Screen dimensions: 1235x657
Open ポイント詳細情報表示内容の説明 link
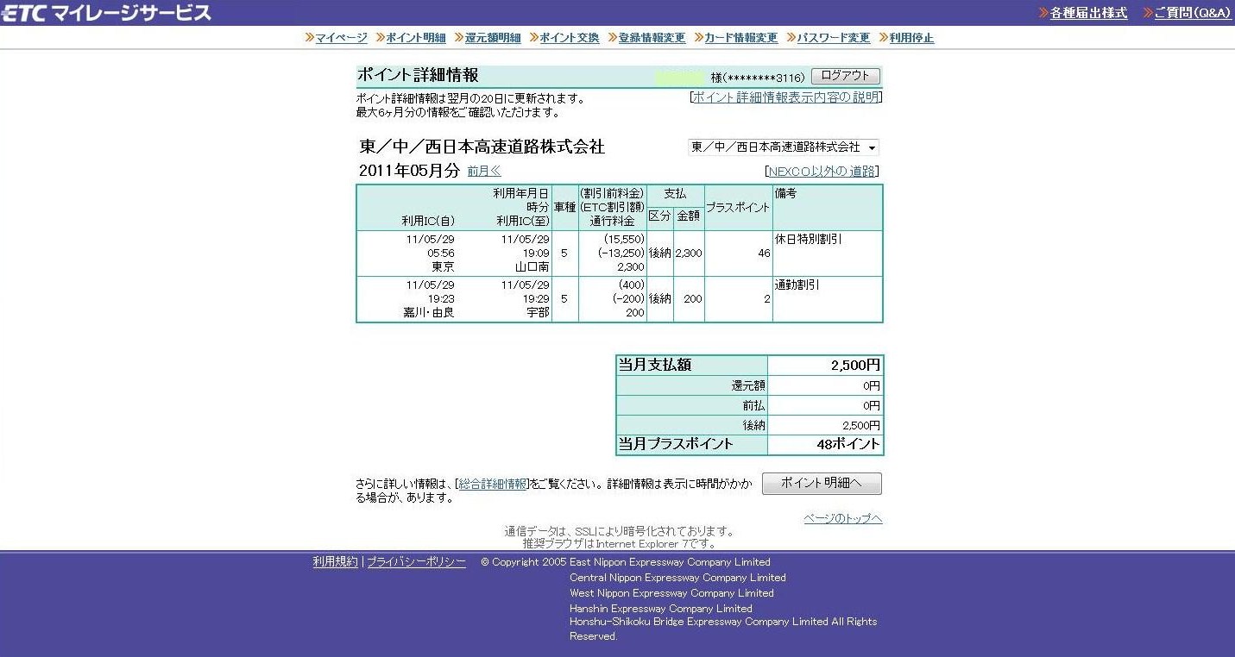pyautogui.click(x=786, y=97)
